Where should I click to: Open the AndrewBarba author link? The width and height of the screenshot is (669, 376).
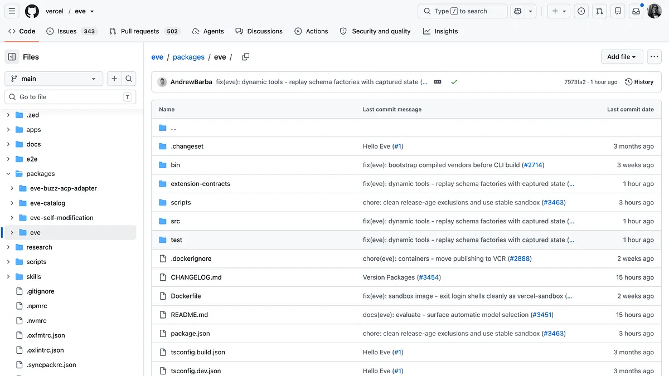coord(191,82)
